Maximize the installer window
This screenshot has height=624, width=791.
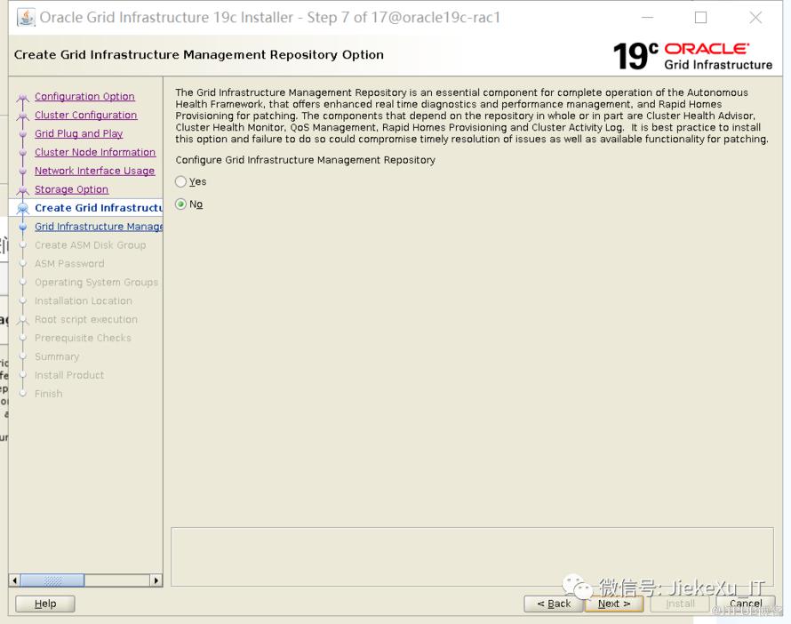[700, 18]
